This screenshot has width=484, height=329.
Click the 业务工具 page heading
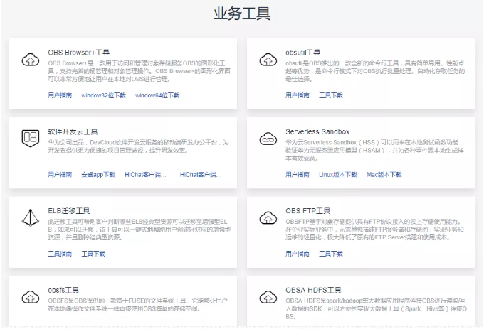242,14
